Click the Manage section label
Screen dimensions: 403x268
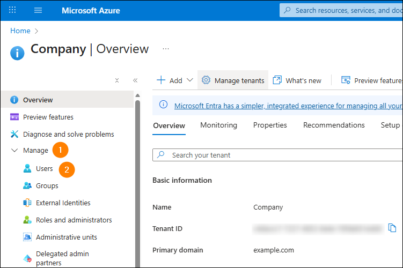click(x=35, y=150)
